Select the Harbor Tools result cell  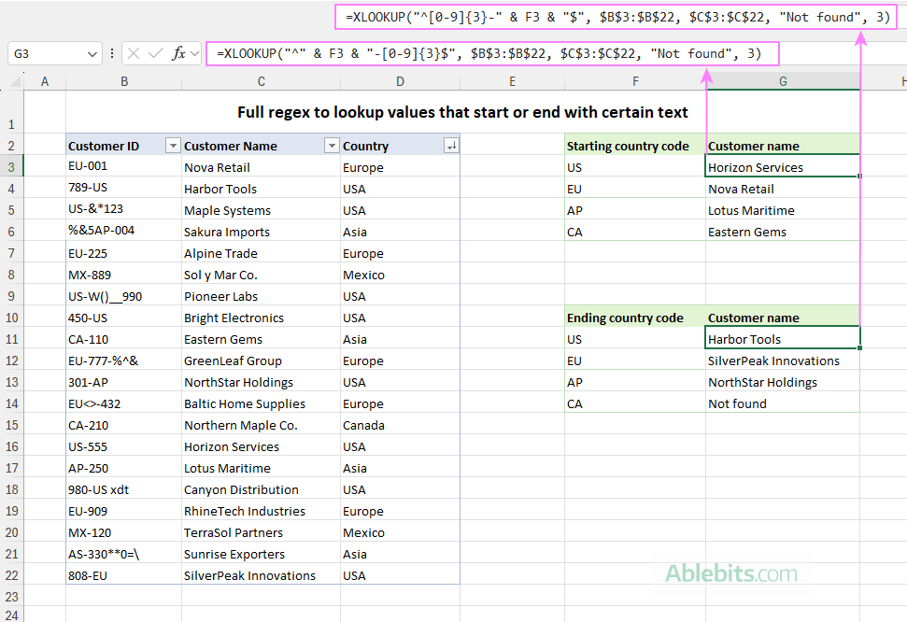point(782,339)
